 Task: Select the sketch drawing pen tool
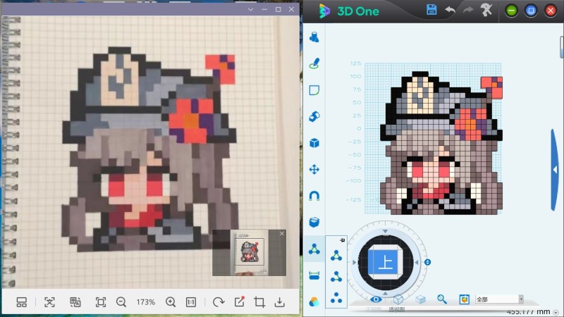[x=314, y=63]
